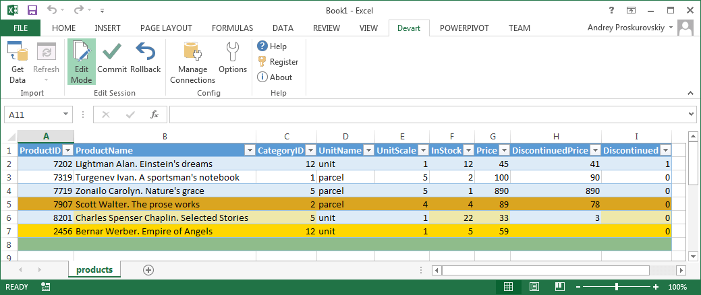
Task: Click the 100% zoom level
Action: click(x=678, y=286)
